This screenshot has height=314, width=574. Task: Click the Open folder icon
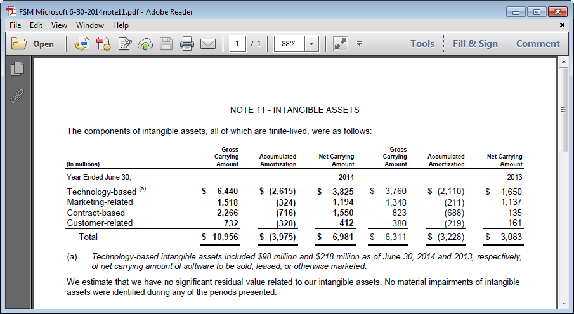18,44
